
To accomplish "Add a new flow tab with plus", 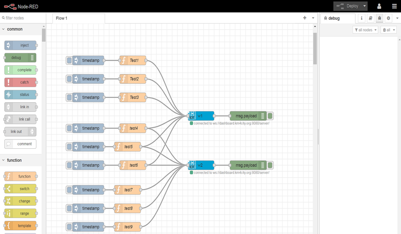I will (305, 18).
